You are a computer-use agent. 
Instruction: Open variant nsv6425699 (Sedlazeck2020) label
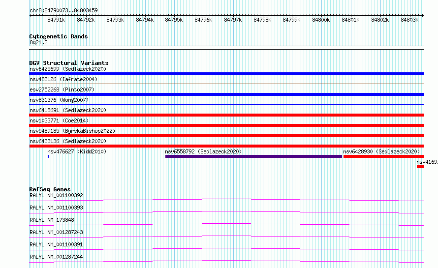point(68,69)
